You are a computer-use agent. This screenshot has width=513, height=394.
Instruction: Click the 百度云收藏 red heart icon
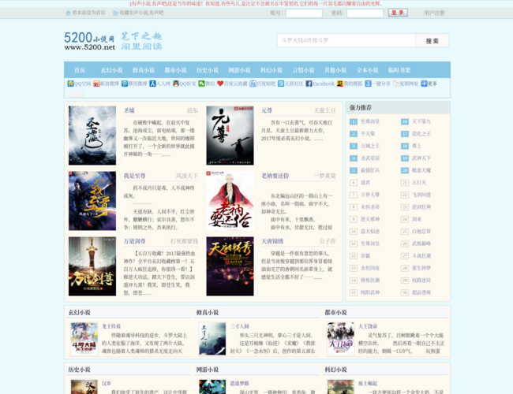(220, 84)
